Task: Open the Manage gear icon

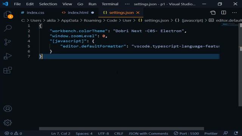Action: pyautogui.click(x=8, y=123)
